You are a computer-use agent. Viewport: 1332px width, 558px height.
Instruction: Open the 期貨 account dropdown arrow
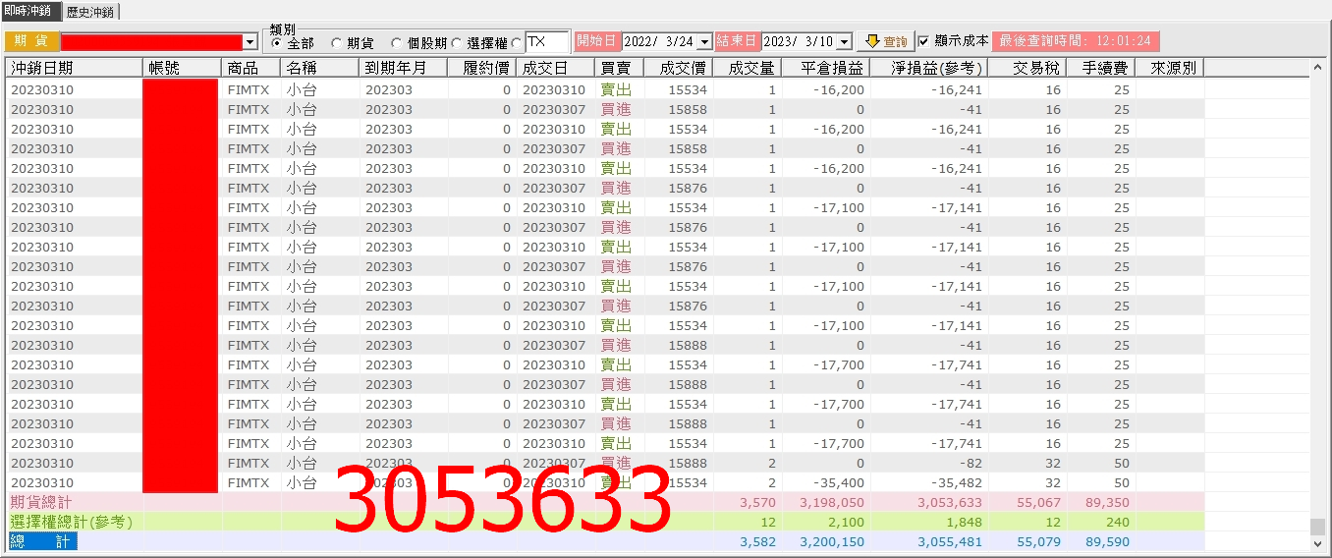pos(250,42)
